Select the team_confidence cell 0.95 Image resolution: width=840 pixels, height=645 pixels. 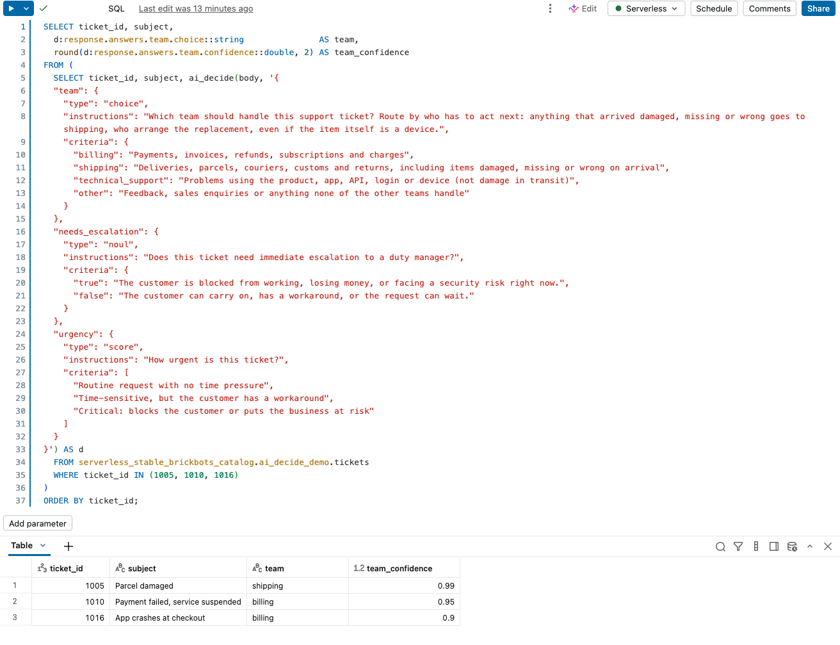coord(404,601)
